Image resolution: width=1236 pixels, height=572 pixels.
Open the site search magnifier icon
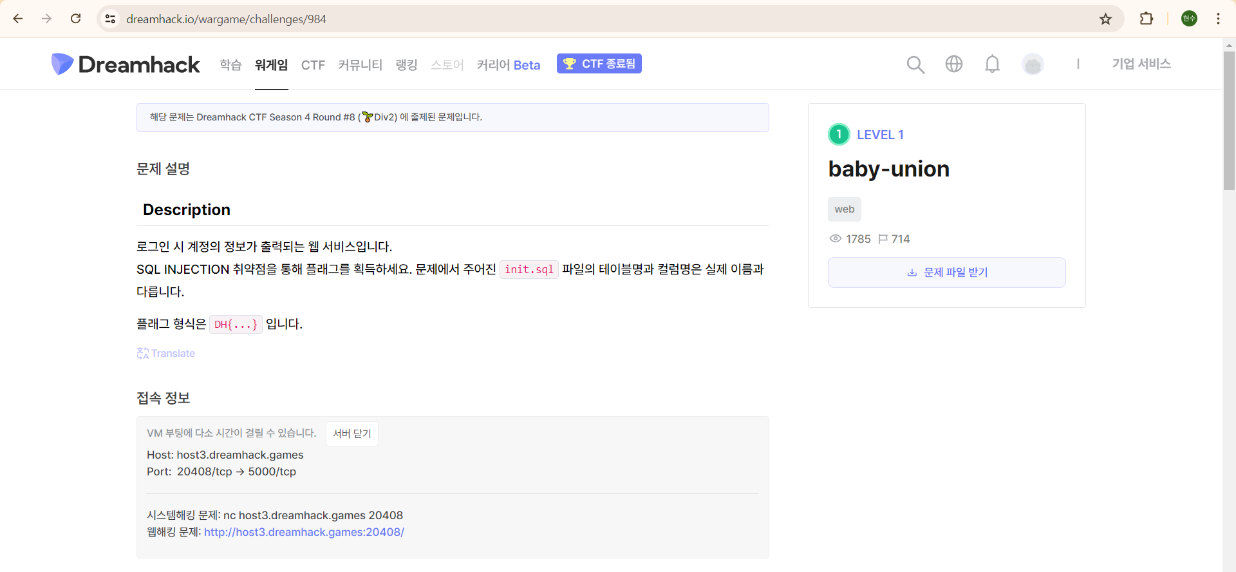pos(915,64)
